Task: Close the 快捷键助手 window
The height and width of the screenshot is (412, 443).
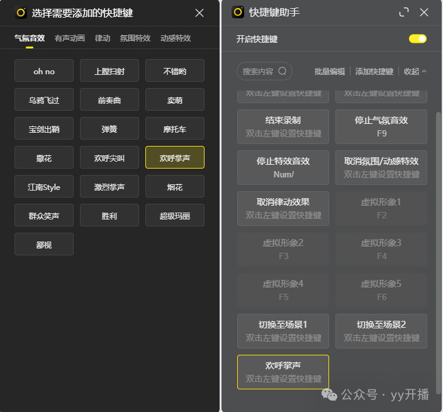Action: tap(424, 12)
